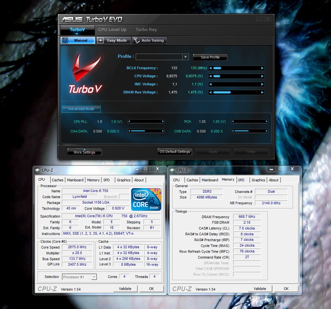Increase CPU Voltage with right arrow
Screen dimensions: 331x309
coord(262,76)
